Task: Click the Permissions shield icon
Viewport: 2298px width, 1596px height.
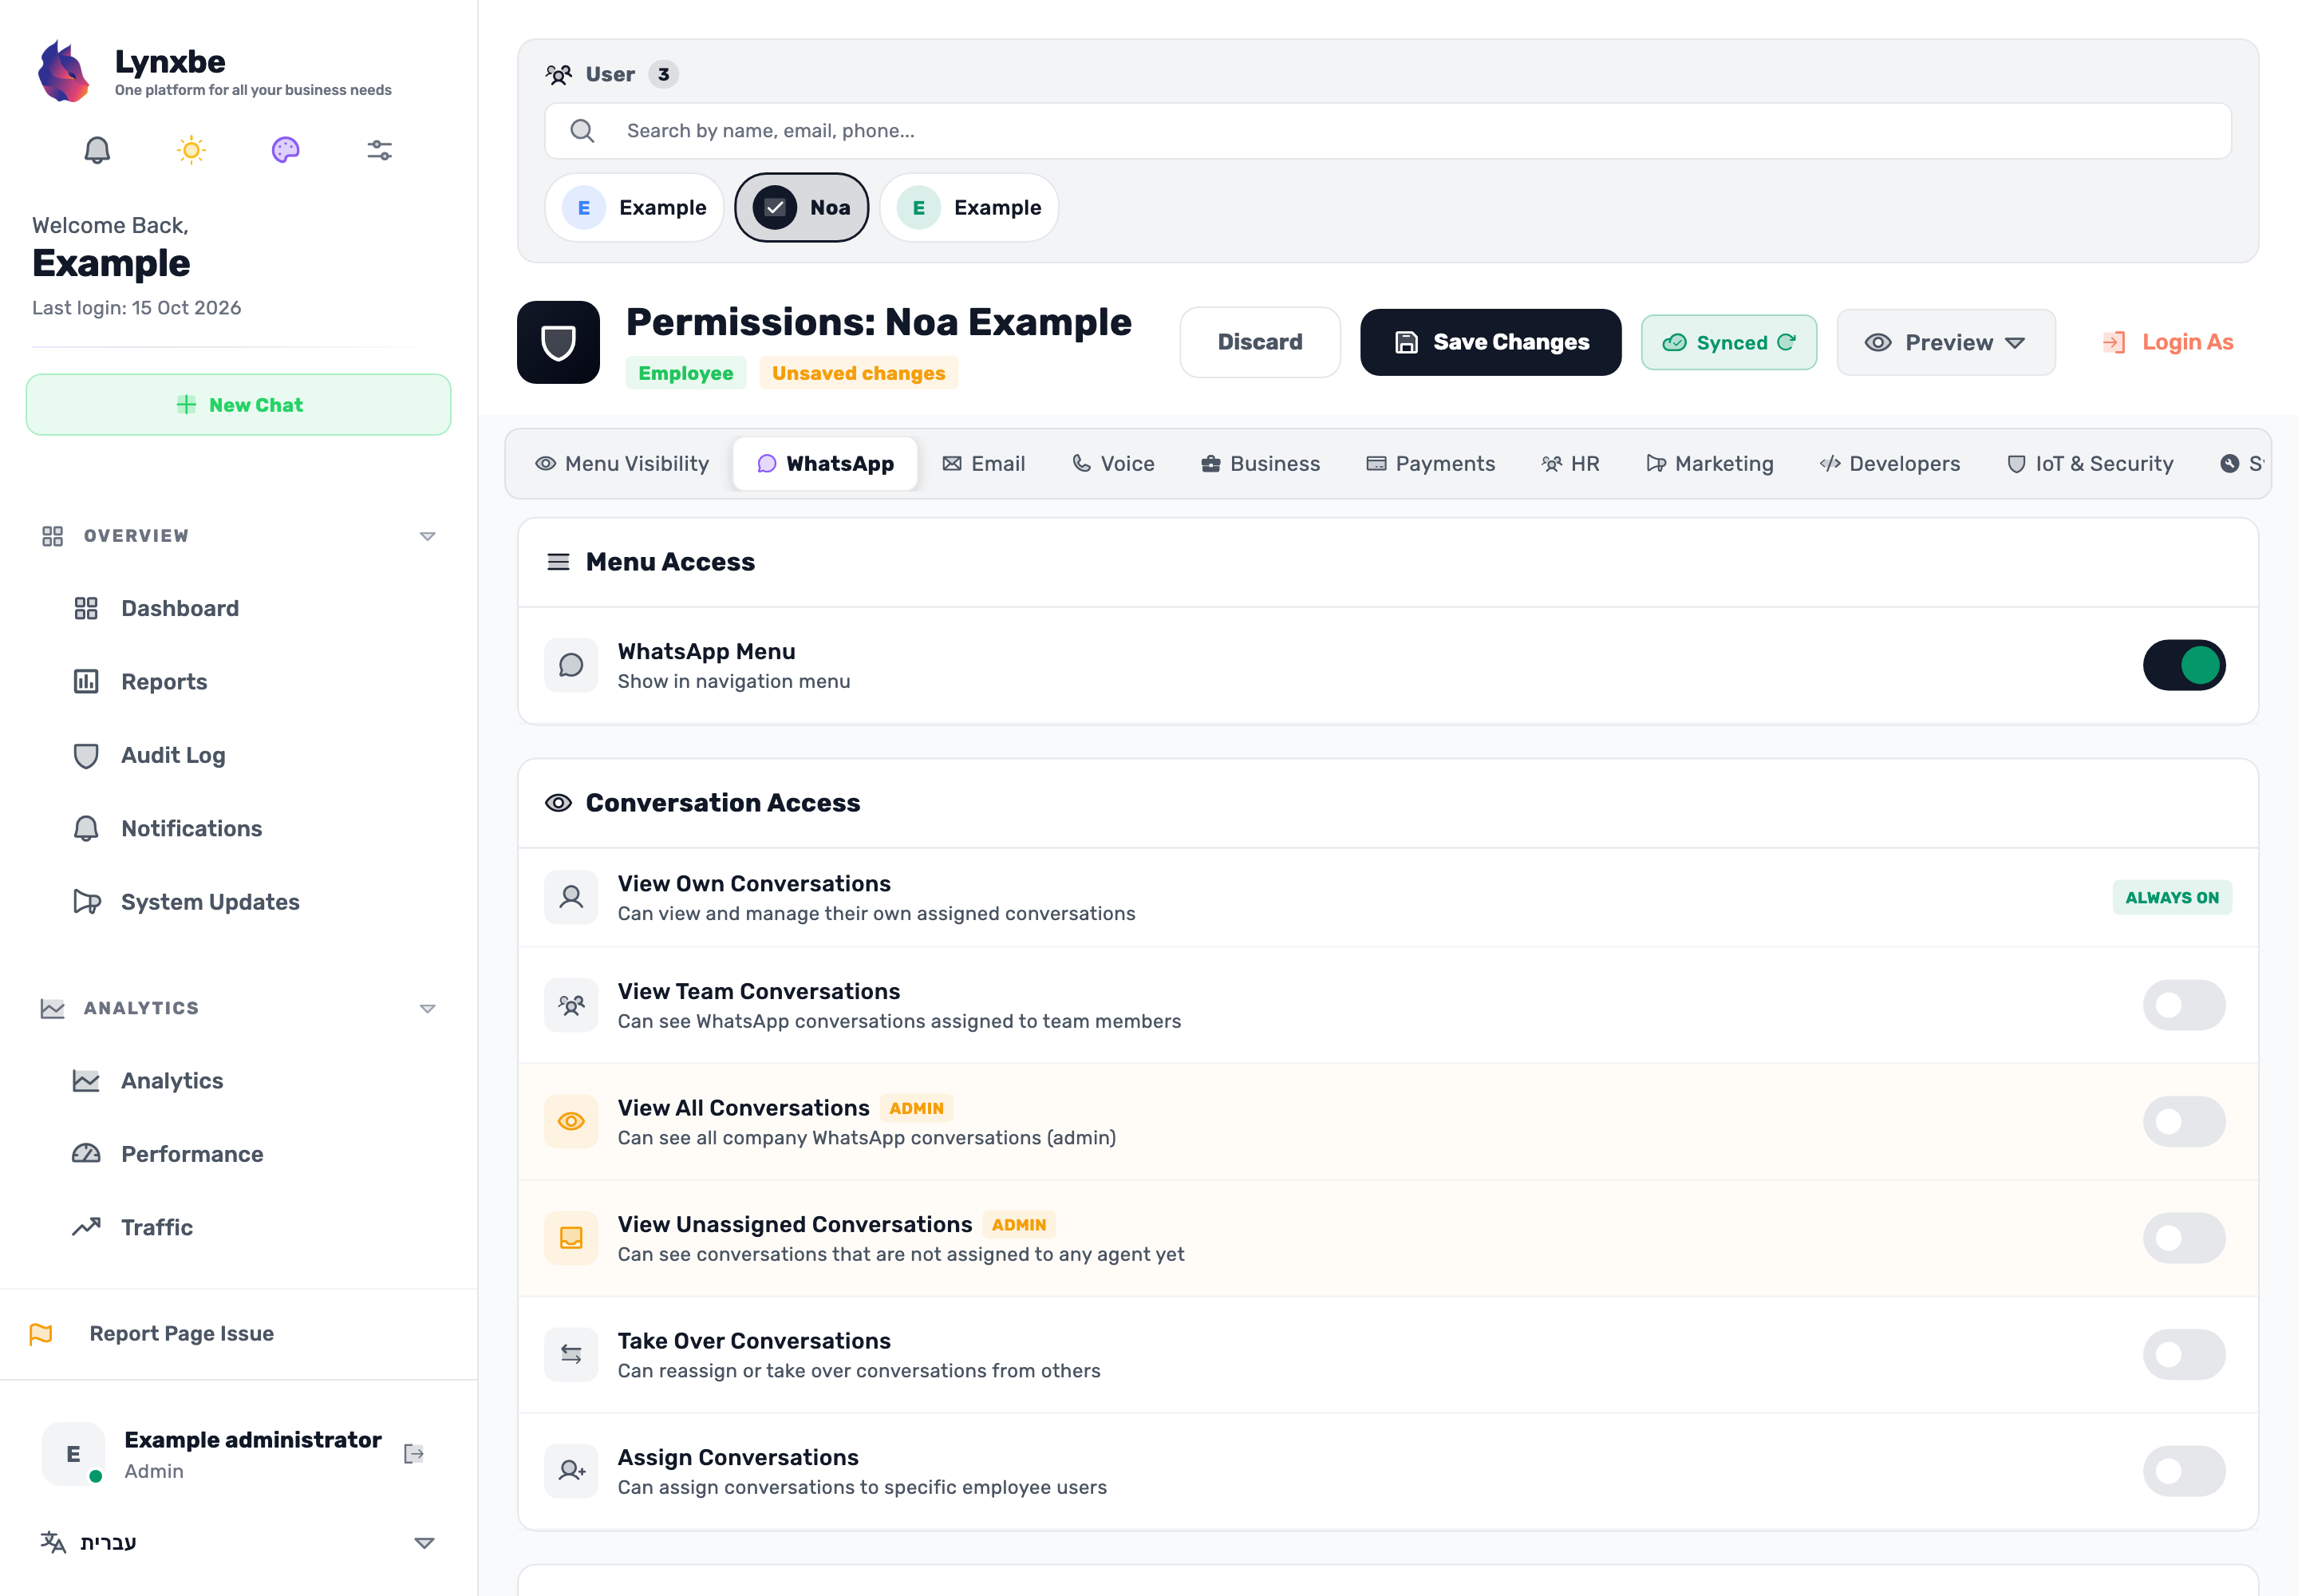Action: click(x=558, y=342)
